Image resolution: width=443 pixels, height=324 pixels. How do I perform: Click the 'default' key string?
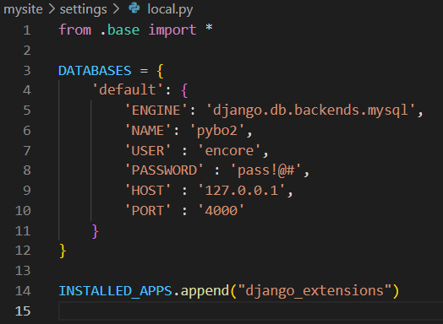click(x=128, y=89)
